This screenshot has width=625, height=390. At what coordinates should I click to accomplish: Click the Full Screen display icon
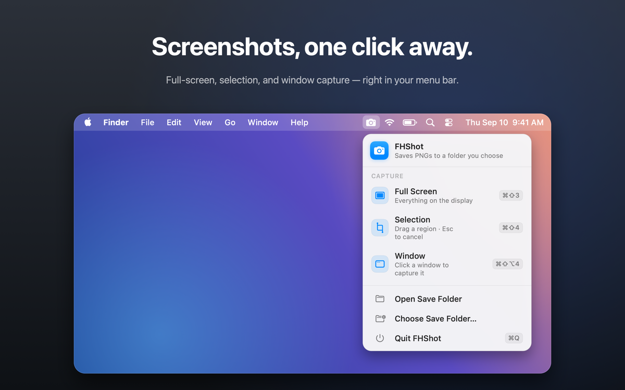tap(380, 196)
